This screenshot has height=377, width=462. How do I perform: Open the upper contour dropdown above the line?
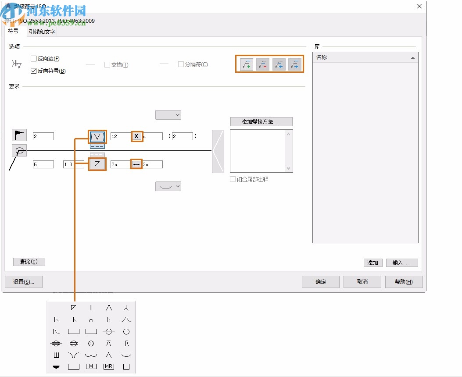[168, 114]
